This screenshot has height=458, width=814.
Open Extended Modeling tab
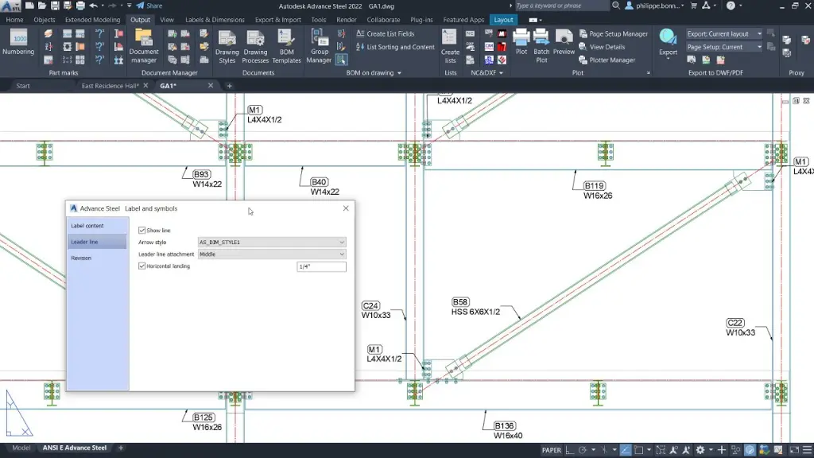coord(92,20)
